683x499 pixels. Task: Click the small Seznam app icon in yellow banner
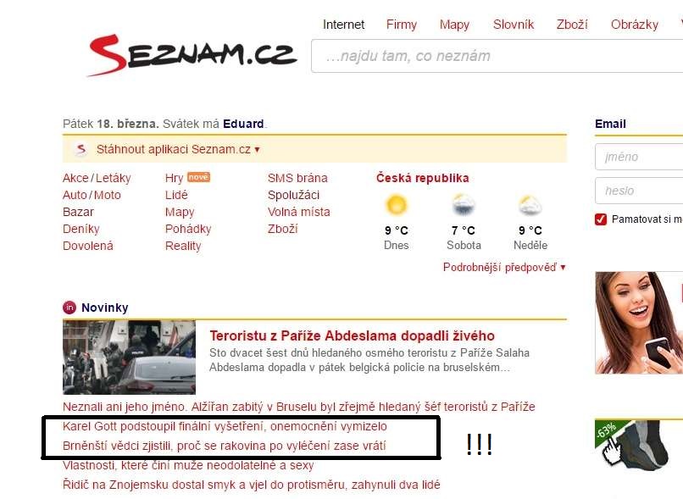pos(81,149)
